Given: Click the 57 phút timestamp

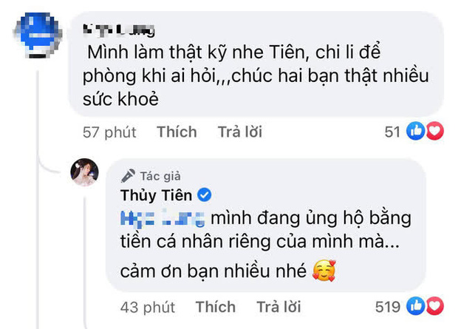Looking at the screenshot, I should [x=109, y=132].
